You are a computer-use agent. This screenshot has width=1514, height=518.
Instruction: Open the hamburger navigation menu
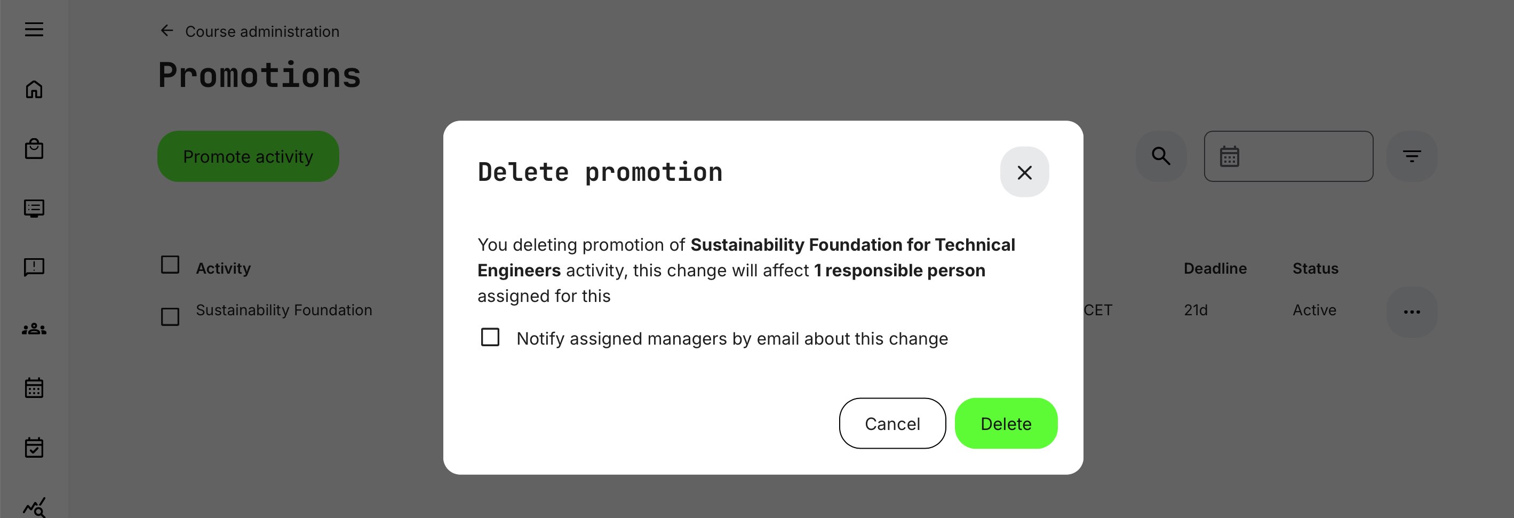point(35,29)
